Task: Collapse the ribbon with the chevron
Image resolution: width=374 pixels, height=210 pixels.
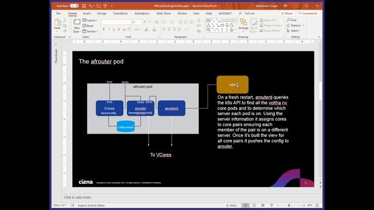Action: click(319, 37)
